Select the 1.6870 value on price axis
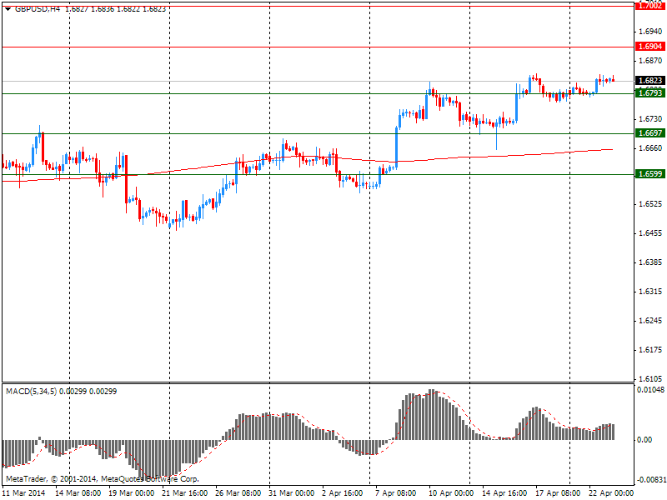Screen dimensions: 667x500 pyautogui.click(x=649, y=61)
